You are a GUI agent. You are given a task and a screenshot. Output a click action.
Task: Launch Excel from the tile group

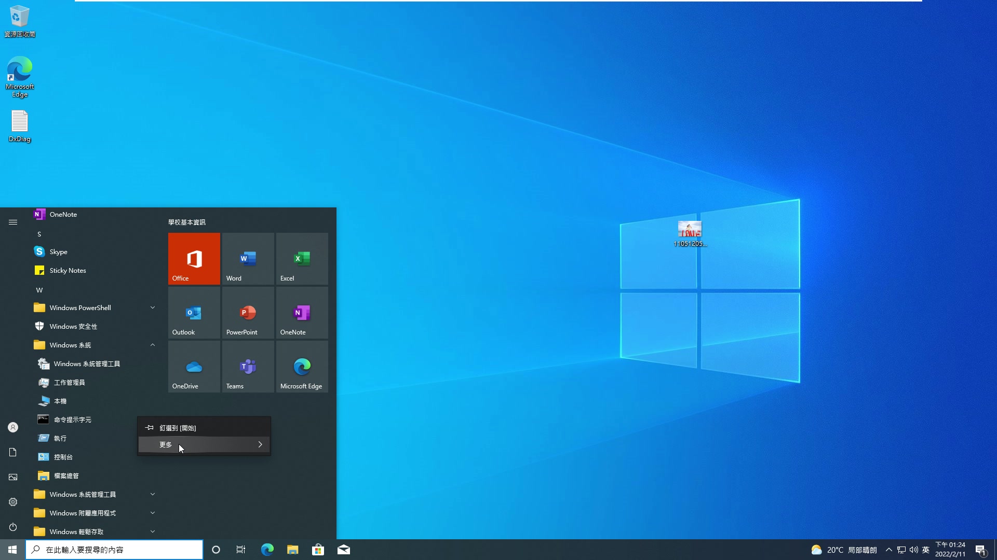pyautogui.click(x=302, y=259)
